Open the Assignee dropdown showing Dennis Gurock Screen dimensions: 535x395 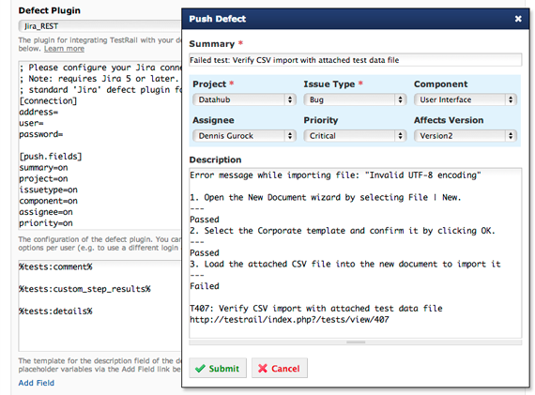pyautogui.click(x=244, y=136)
